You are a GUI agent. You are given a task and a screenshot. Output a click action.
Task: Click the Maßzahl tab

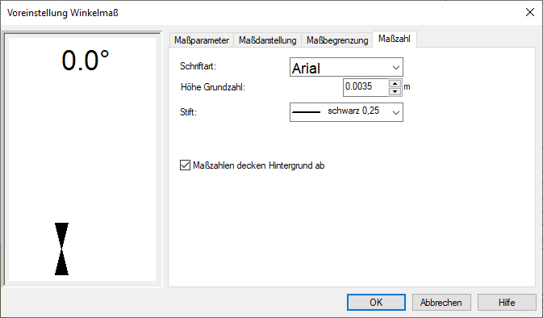click(394, 39)
